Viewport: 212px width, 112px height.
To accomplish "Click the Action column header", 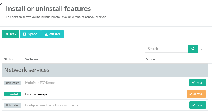I will click(x=150, y=59).
